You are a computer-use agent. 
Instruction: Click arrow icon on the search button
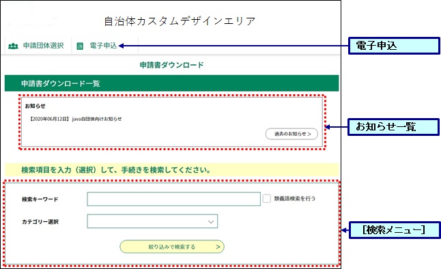click(x=218, y=246)
